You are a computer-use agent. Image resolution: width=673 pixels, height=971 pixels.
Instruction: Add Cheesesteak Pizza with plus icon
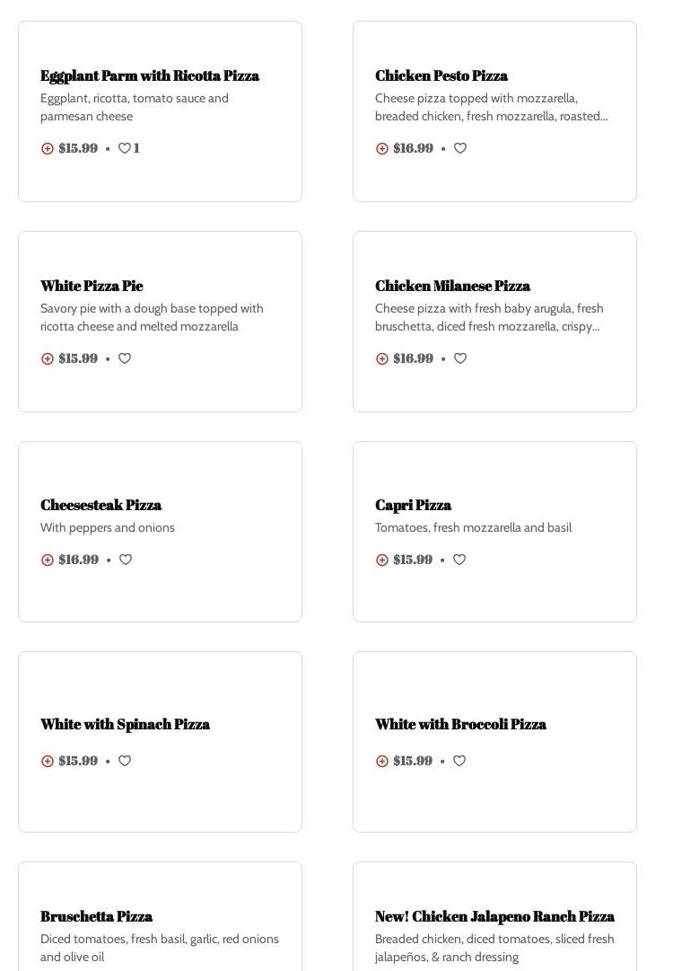pos(48,560)
